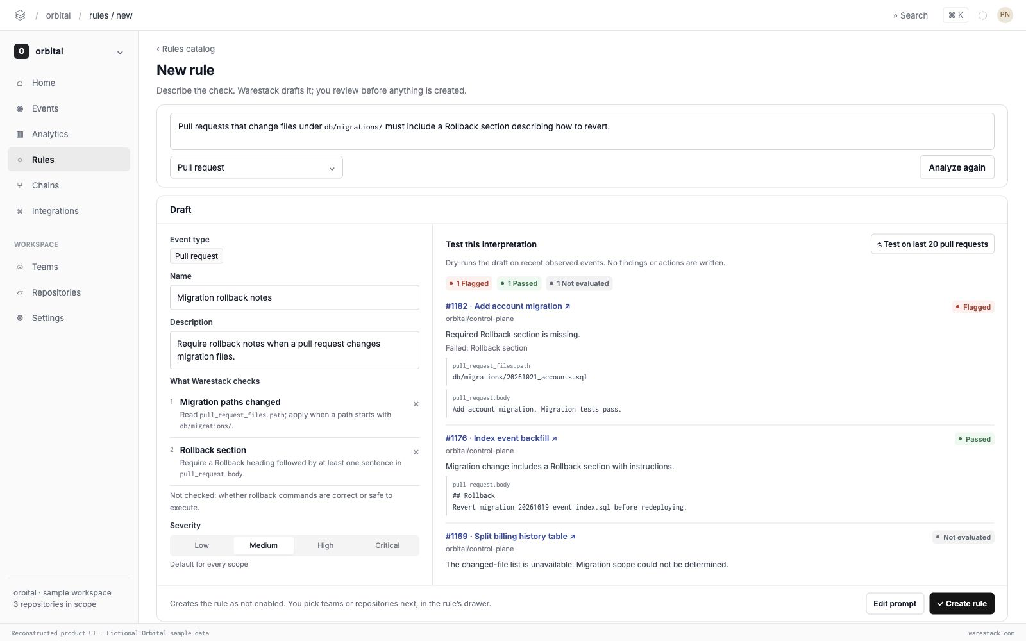Click the circular status icon beside the avatar
The width and height of the screenshot is (1026, 641).
[x=982, y=15]
